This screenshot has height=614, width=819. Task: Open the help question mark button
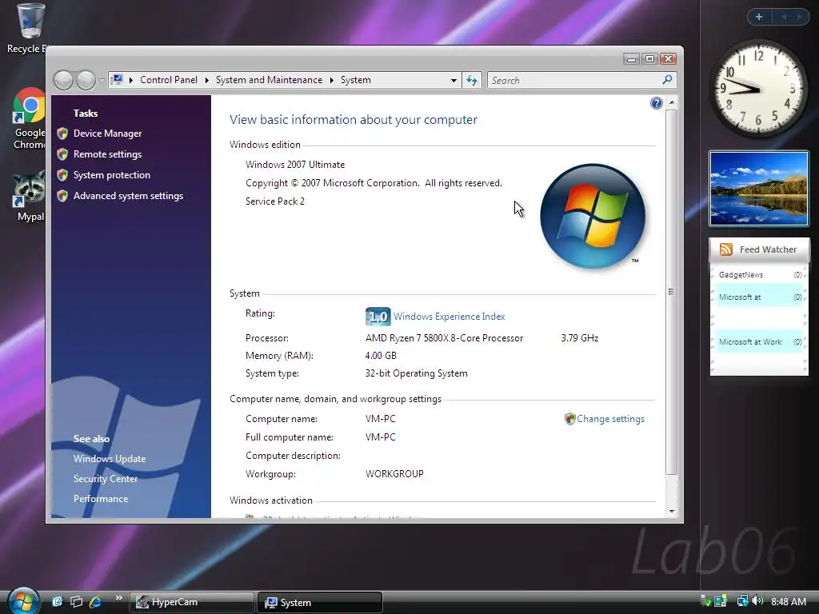(657, 103)
